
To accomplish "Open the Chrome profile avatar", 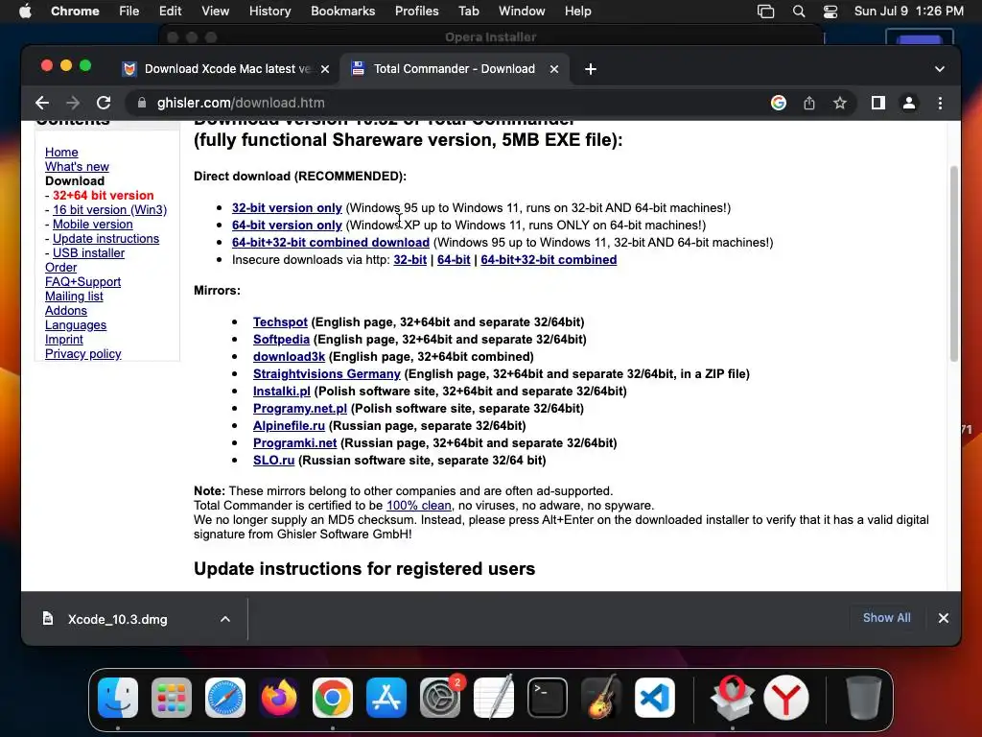I will click(x=909, y=103).
